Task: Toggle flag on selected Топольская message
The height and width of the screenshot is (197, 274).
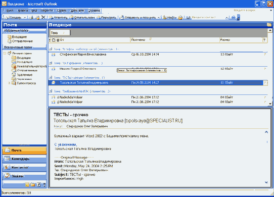Action: tap(265, 83)
